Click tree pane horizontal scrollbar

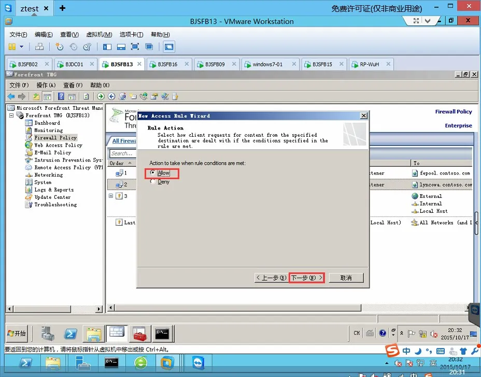[x=43, y=309]
